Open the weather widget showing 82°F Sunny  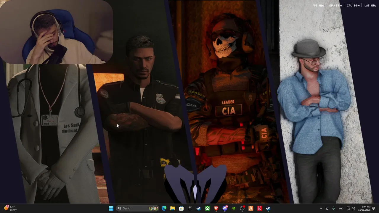tap(10, 208)
